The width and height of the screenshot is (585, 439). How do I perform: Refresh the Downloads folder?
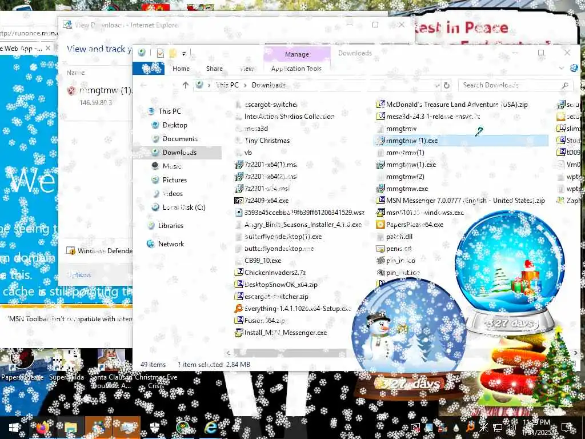(447, 86)
